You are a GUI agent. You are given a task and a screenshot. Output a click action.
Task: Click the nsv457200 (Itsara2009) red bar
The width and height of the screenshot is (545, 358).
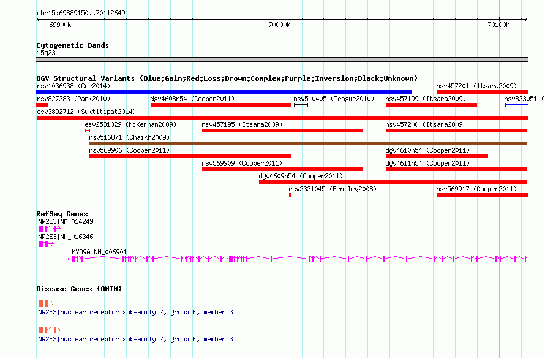[456, 131]
